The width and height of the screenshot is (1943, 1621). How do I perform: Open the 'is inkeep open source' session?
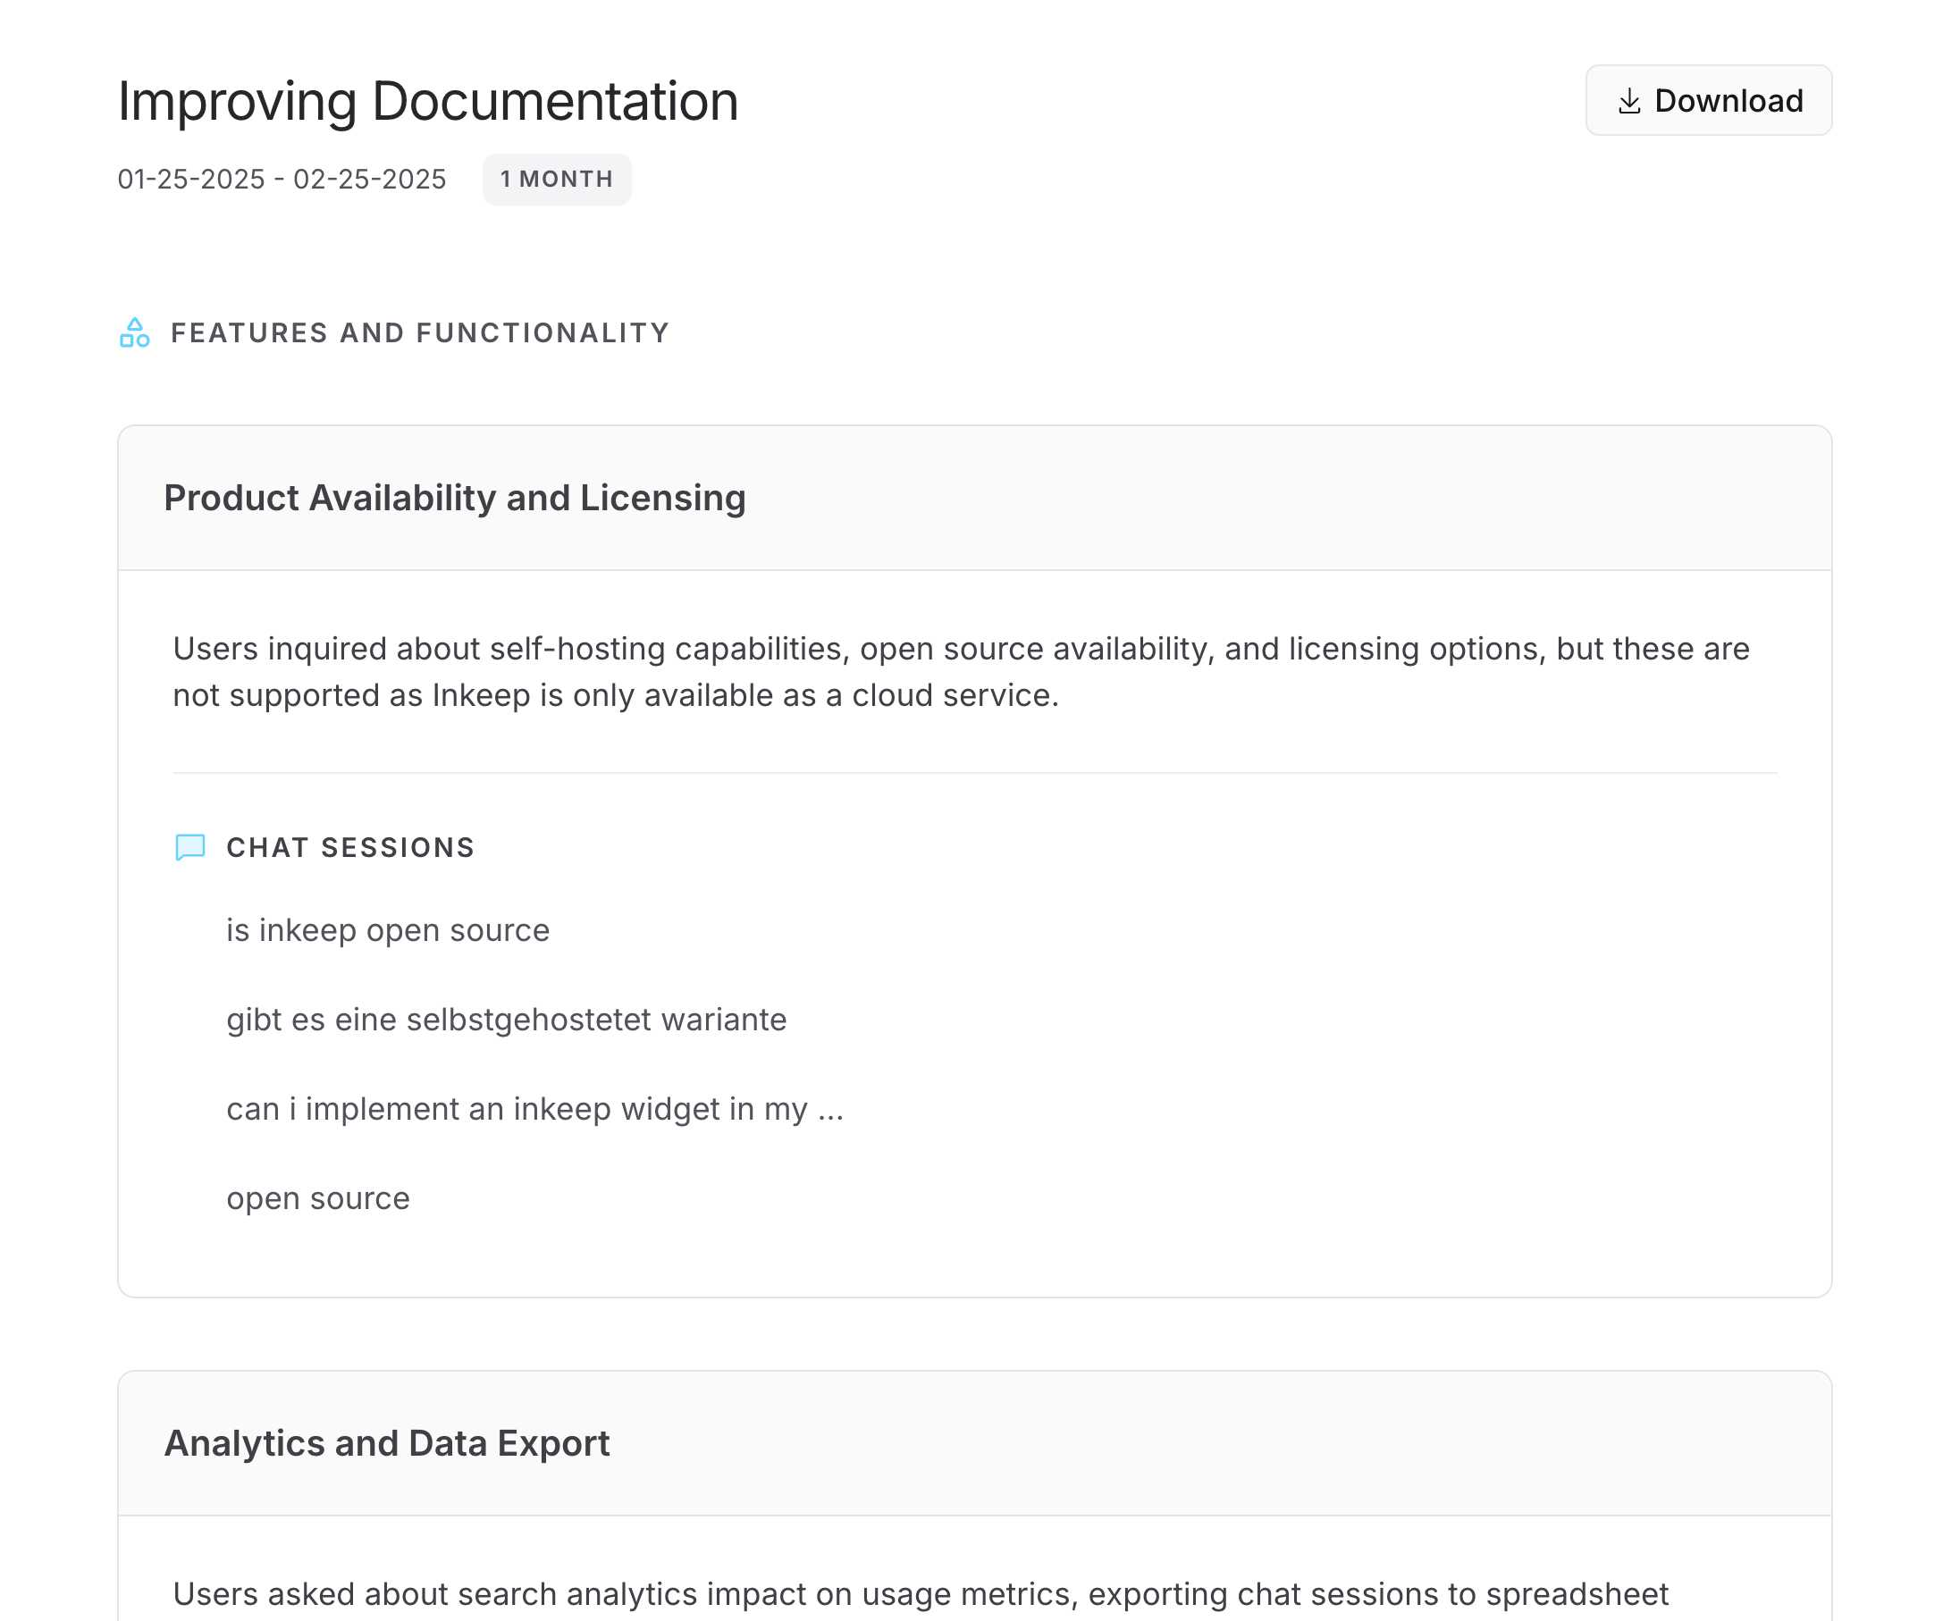coord(388,930)
